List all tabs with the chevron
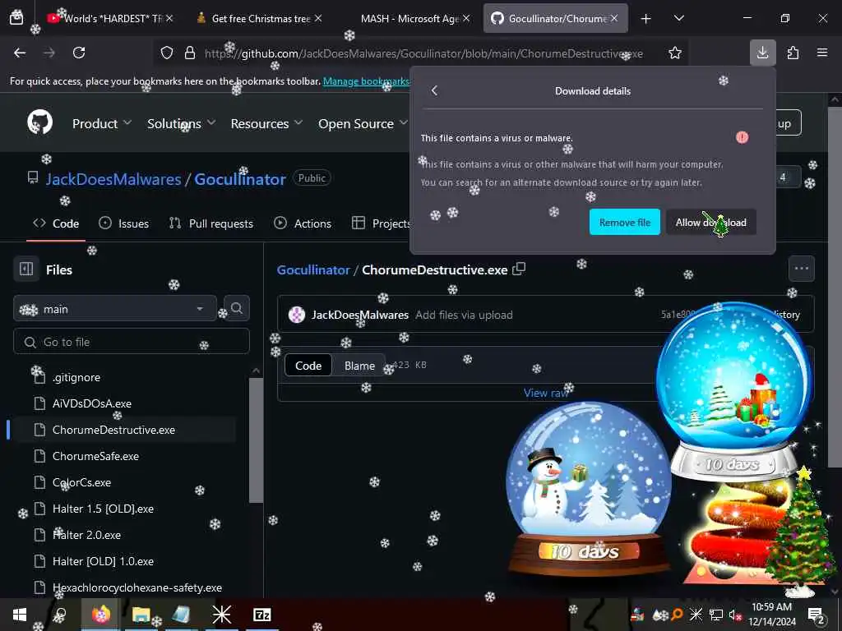842x631 pixels. pyautogui.click(x=678, y=18)
